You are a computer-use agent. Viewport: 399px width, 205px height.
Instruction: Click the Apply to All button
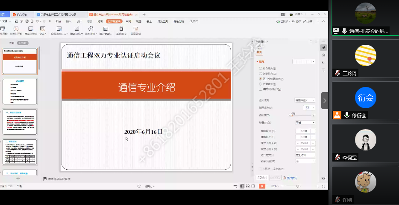261,177
